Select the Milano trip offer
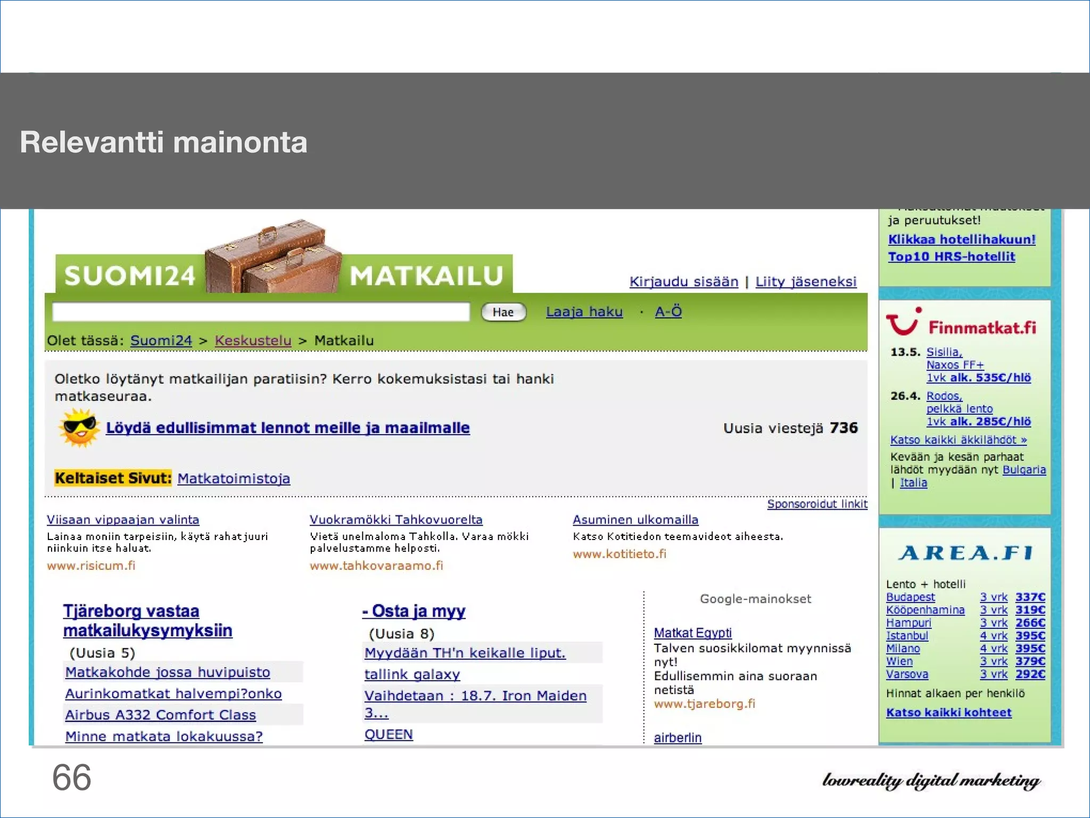1090x818 pixels. (x=903, y=648)
